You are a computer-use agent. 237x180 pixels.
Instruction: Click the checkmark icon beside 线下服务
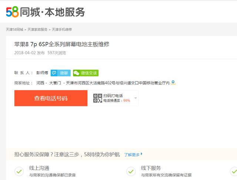tap(131, 171)
